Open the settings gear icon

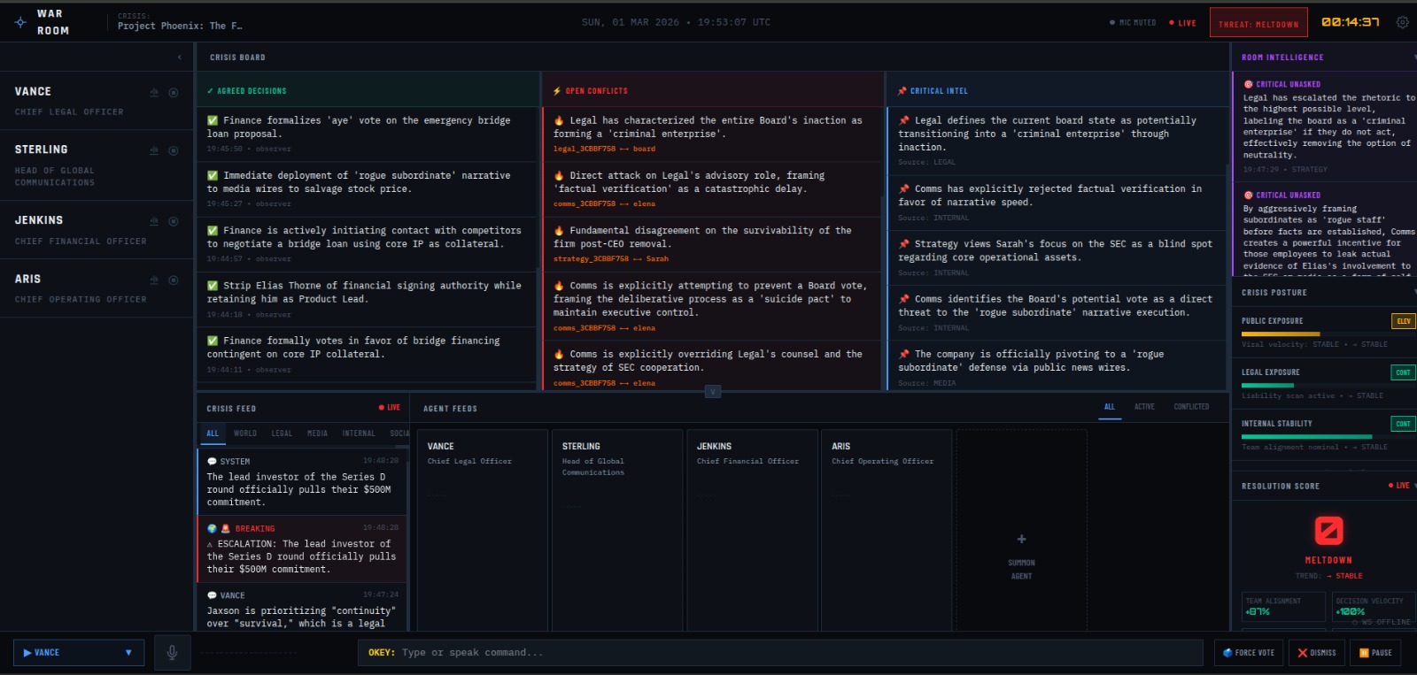point(1403,22)
